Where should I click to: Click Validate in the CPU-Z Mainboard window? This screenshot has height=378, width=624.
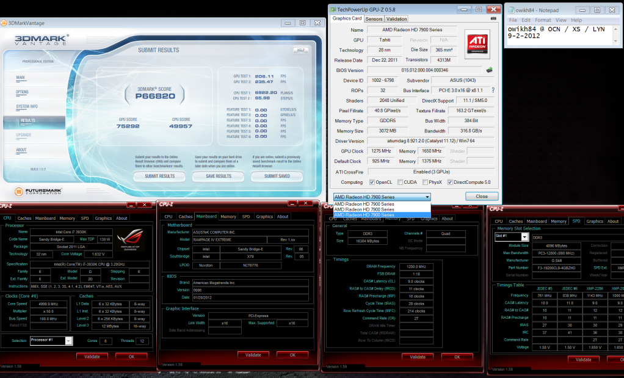click(x=253, y=355)
